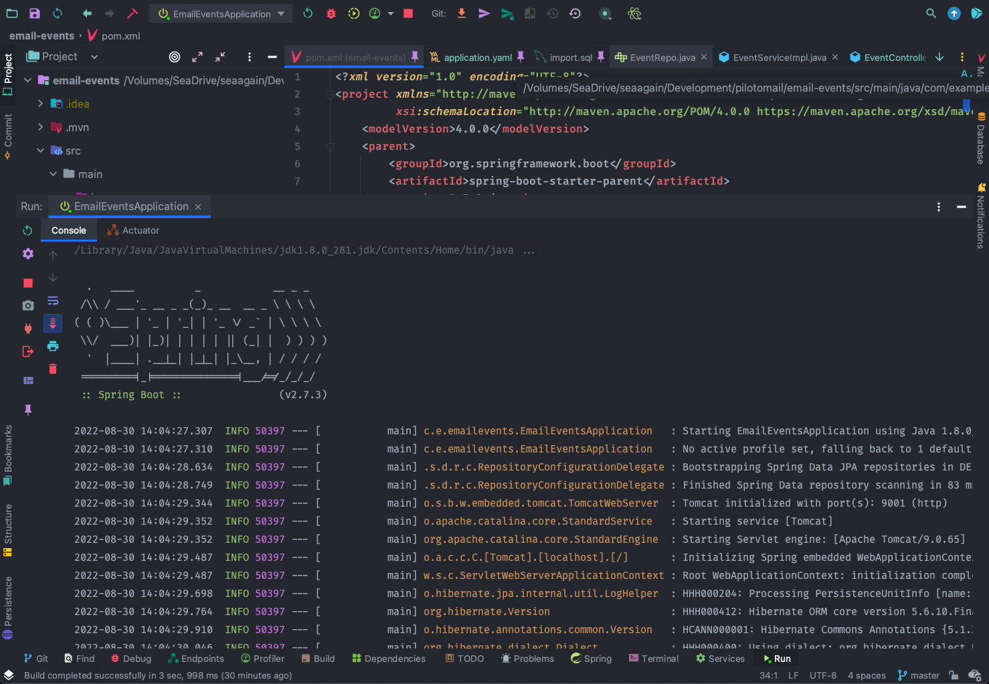
Task: Open Endpoints tool window
Action: 196,659
